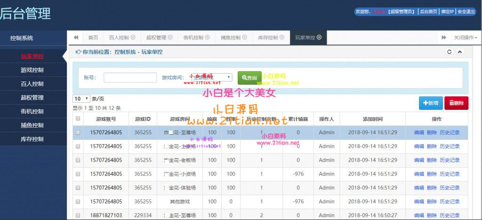Toggle the select-all checkbox in table header

click(x=78, y=119)
